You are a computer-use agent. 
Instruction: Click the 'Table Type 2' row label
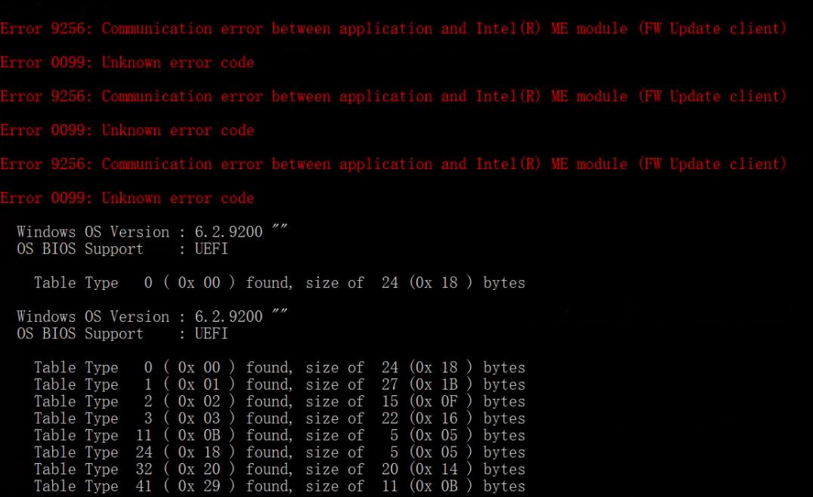point(93,402)
